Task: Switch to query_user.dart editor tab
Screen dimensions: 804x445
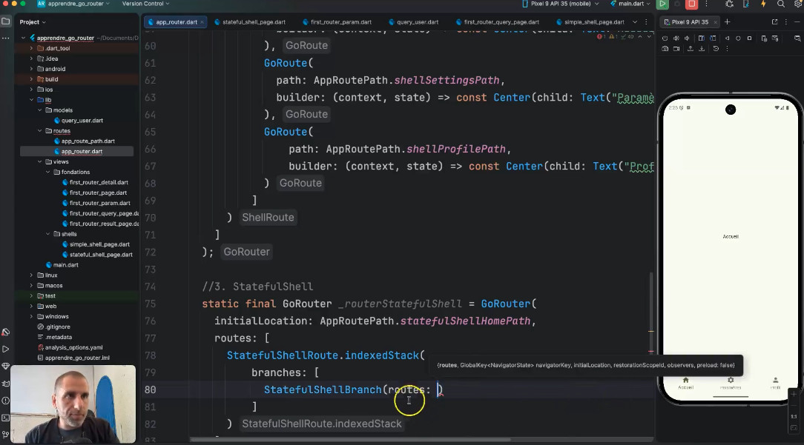Action: point(418,22)
